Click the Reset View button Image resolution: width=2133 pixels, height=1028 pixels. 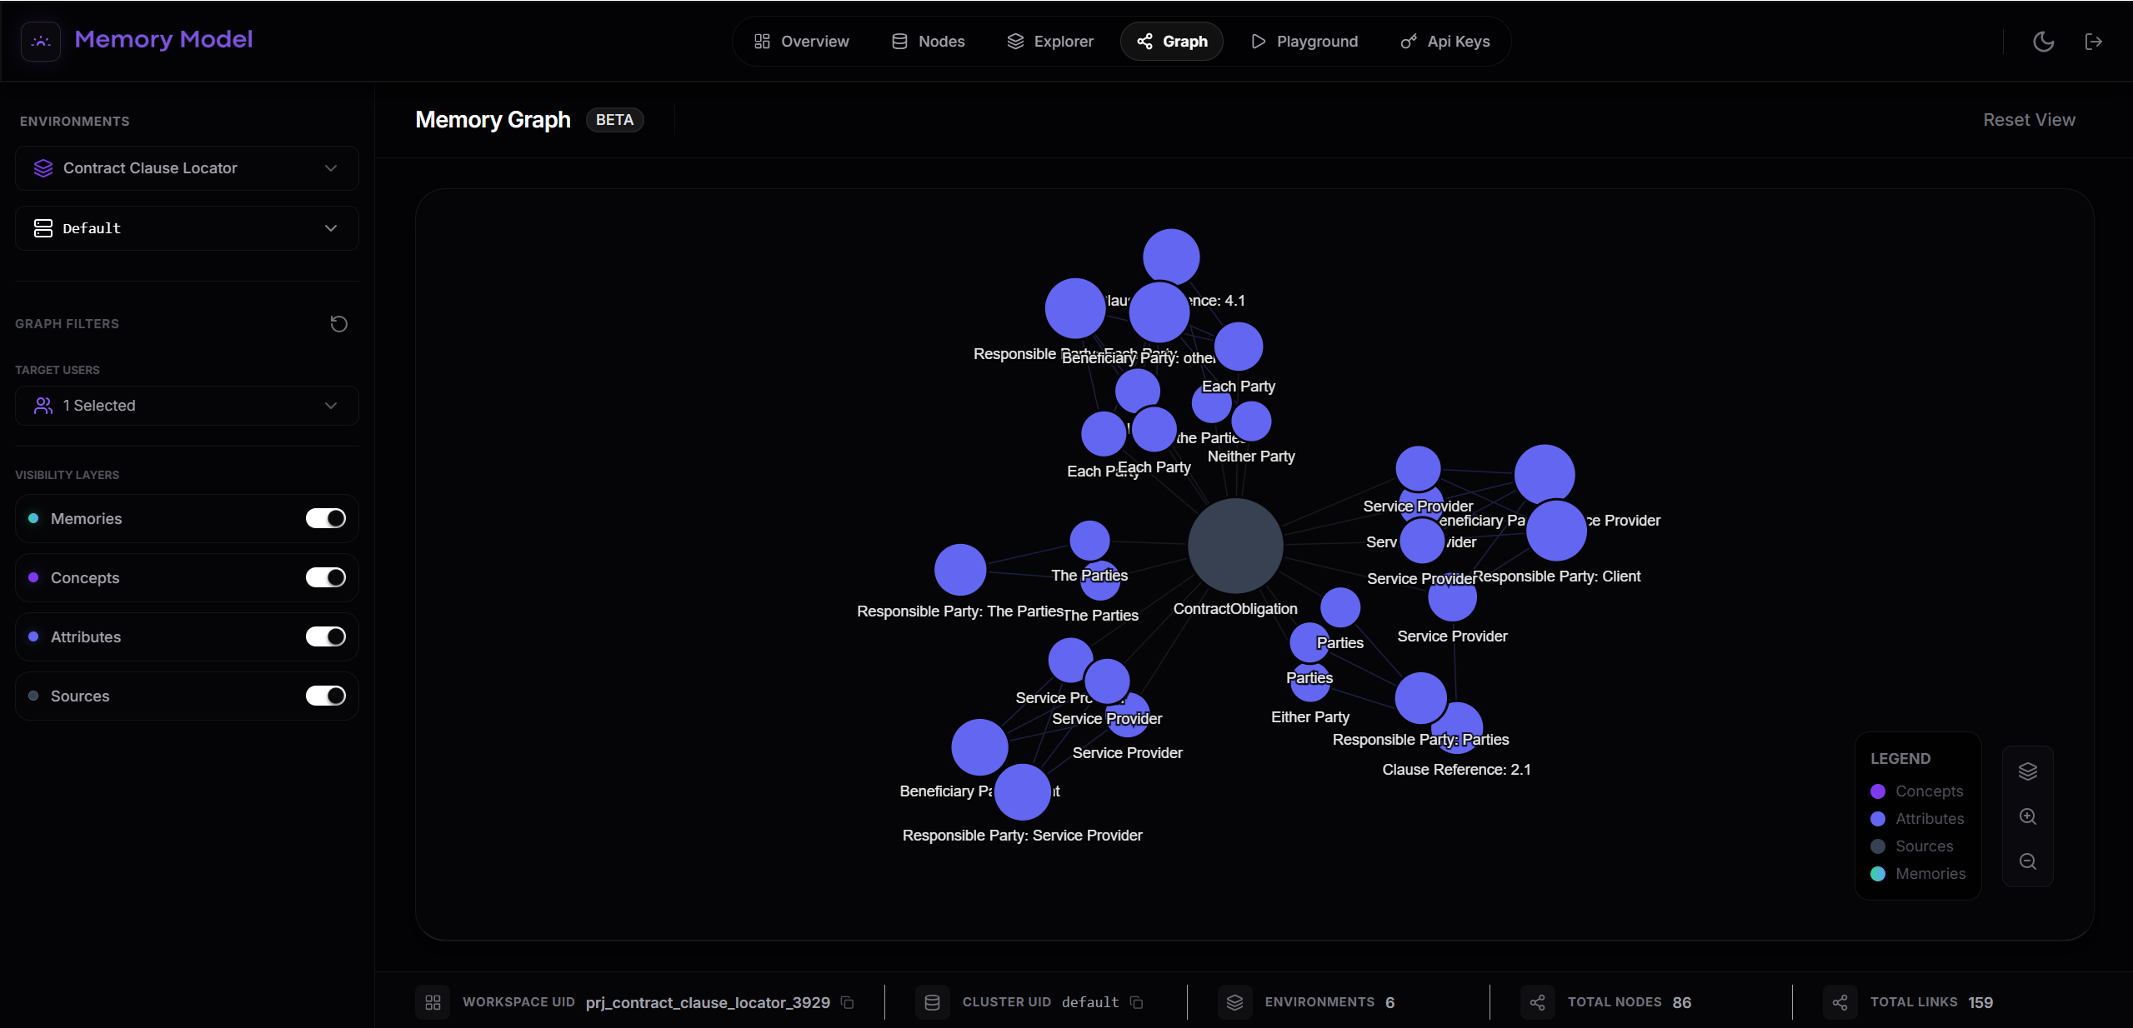tap(2029, 119)
